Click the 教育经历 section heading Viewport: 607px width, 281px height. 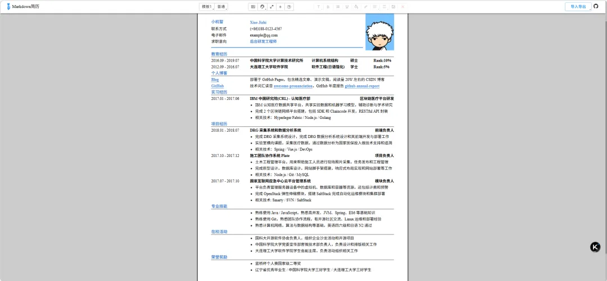[219, 54]
